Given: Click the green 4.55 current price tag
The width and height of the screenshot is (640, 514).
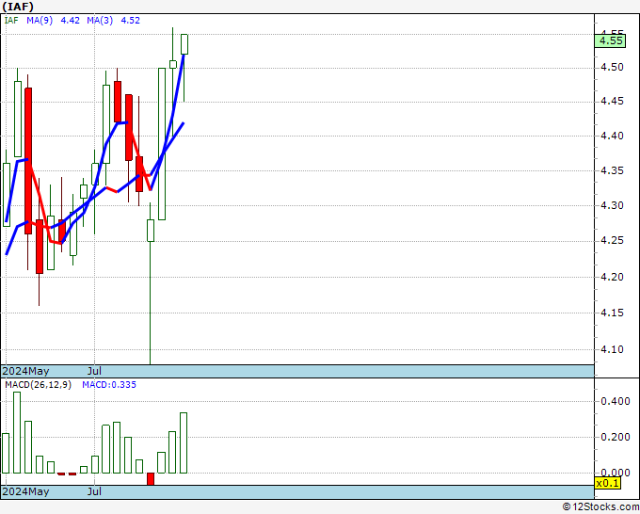Looking at the screenshot, I should point(610,40).
